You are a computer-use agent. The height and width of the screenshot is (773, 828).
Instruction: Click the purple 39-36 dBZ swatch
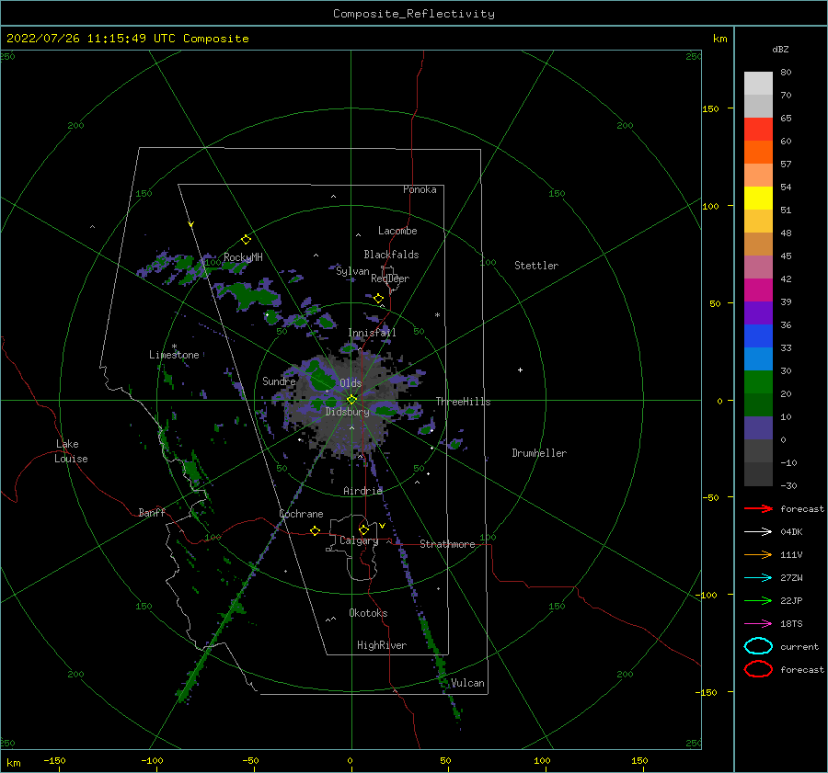pos(758,313)
